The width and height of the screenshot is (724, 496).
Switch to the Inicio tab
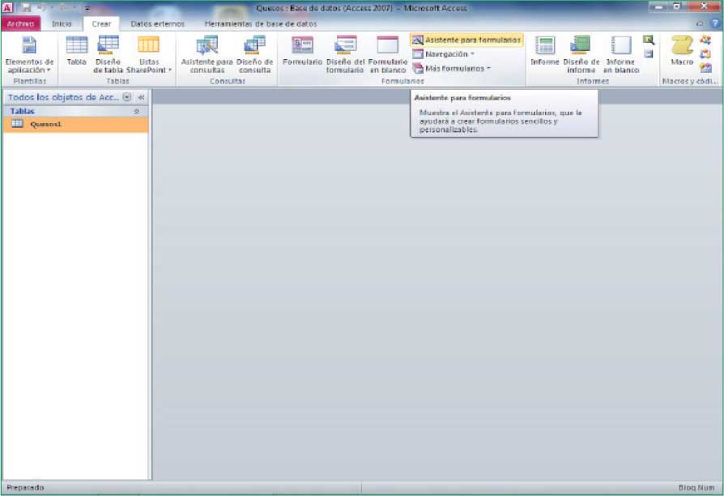coord(62,24)
